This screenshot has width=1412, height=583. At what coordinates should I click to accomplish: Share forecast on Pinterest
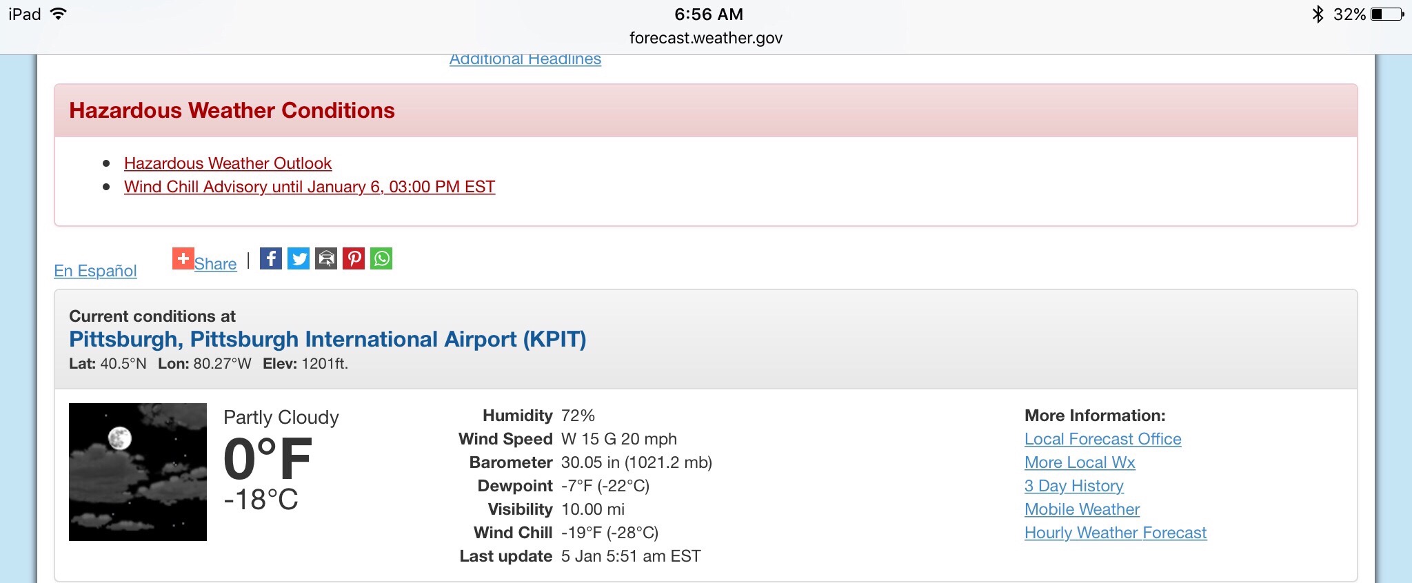[354, 258]
